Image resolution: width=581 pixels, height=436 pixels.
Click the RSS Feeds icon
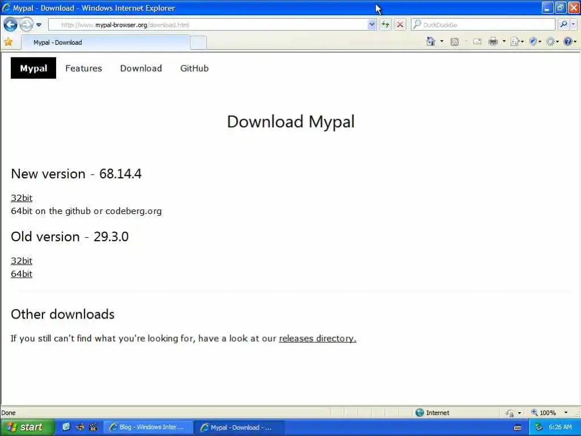click(454, 42)
